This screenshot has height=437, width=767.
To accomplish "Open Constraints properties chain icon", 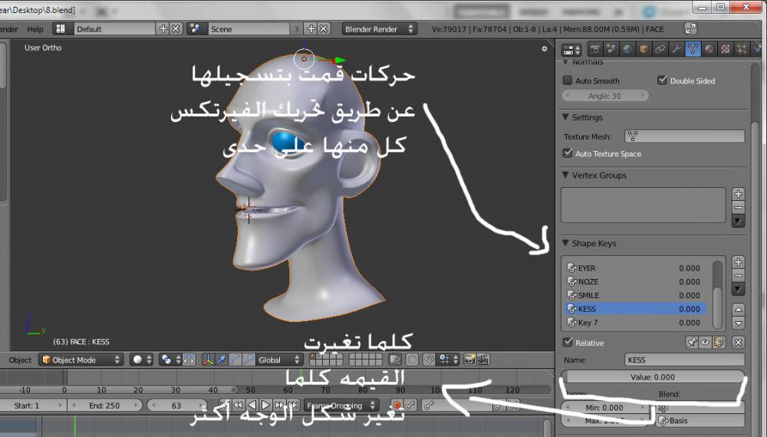I will pos(660,49).
